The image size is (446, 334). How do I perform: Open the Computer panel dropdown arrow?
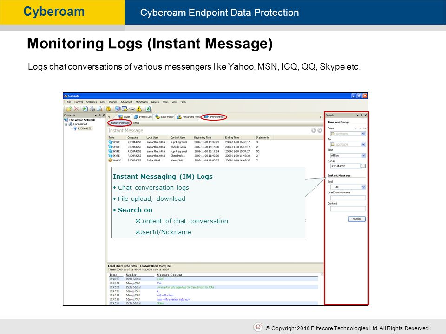point(96,115)
